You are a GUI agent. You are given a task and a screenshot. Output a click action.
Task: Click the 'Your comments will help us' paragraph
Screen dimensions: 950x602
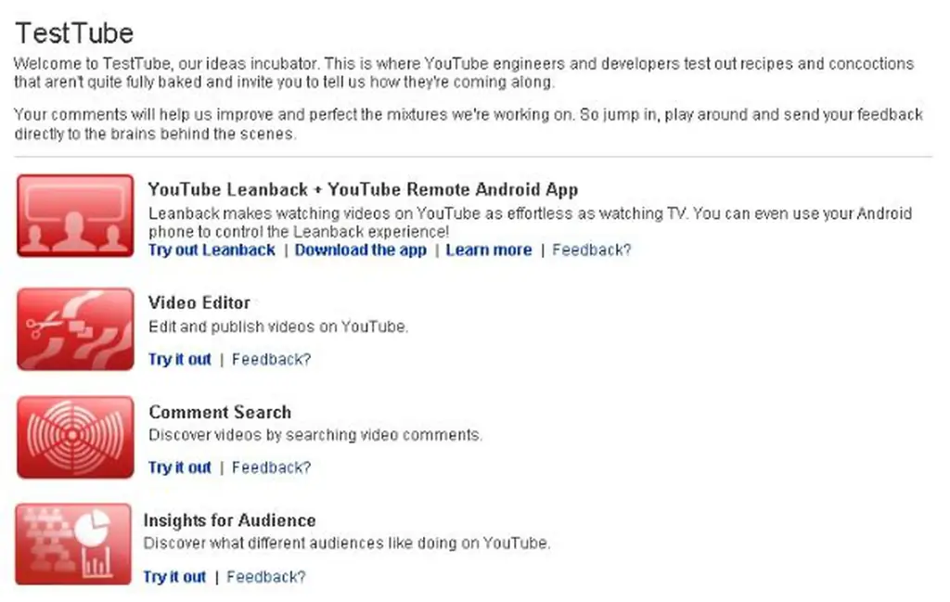click(x=469, y=123)
